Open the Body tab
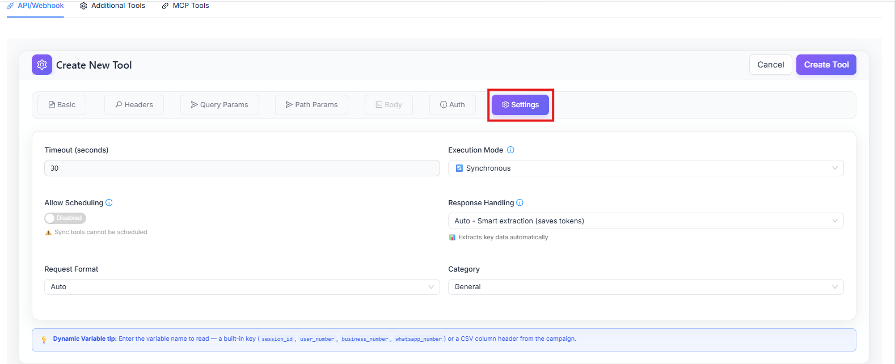The height and width of the screenshot is (364, 895). pos(389,105)
